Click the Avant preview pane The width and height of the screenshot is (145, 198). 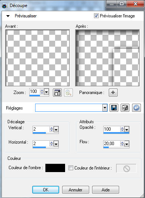click(x=37, y=58)
